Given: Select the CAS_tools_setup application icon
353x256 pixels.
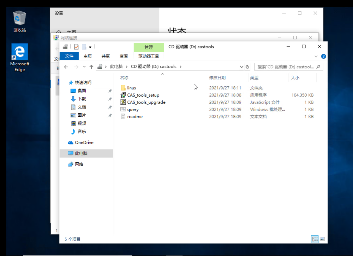Looking at the screenshot, I should click(123, 95).
